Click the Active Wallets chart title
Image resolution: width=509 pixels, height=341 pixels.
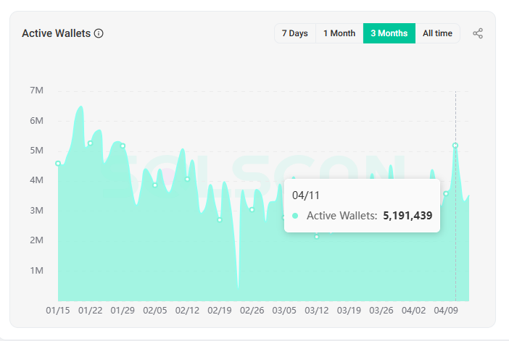56,33
